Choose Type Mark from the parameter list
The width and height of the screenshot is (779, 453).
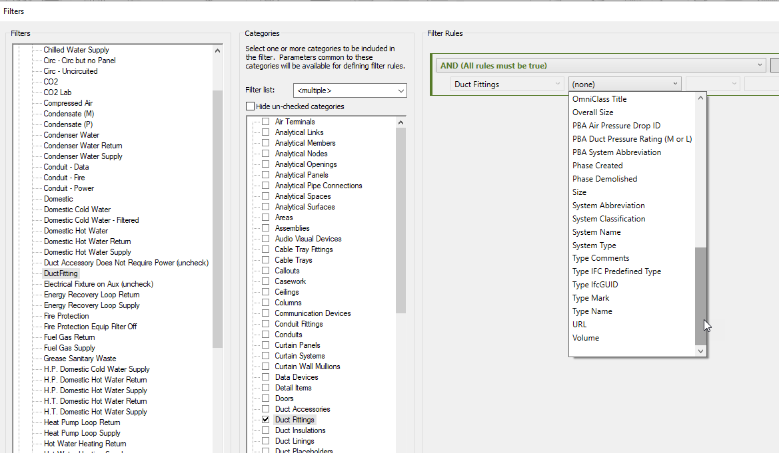coord(592,297)
